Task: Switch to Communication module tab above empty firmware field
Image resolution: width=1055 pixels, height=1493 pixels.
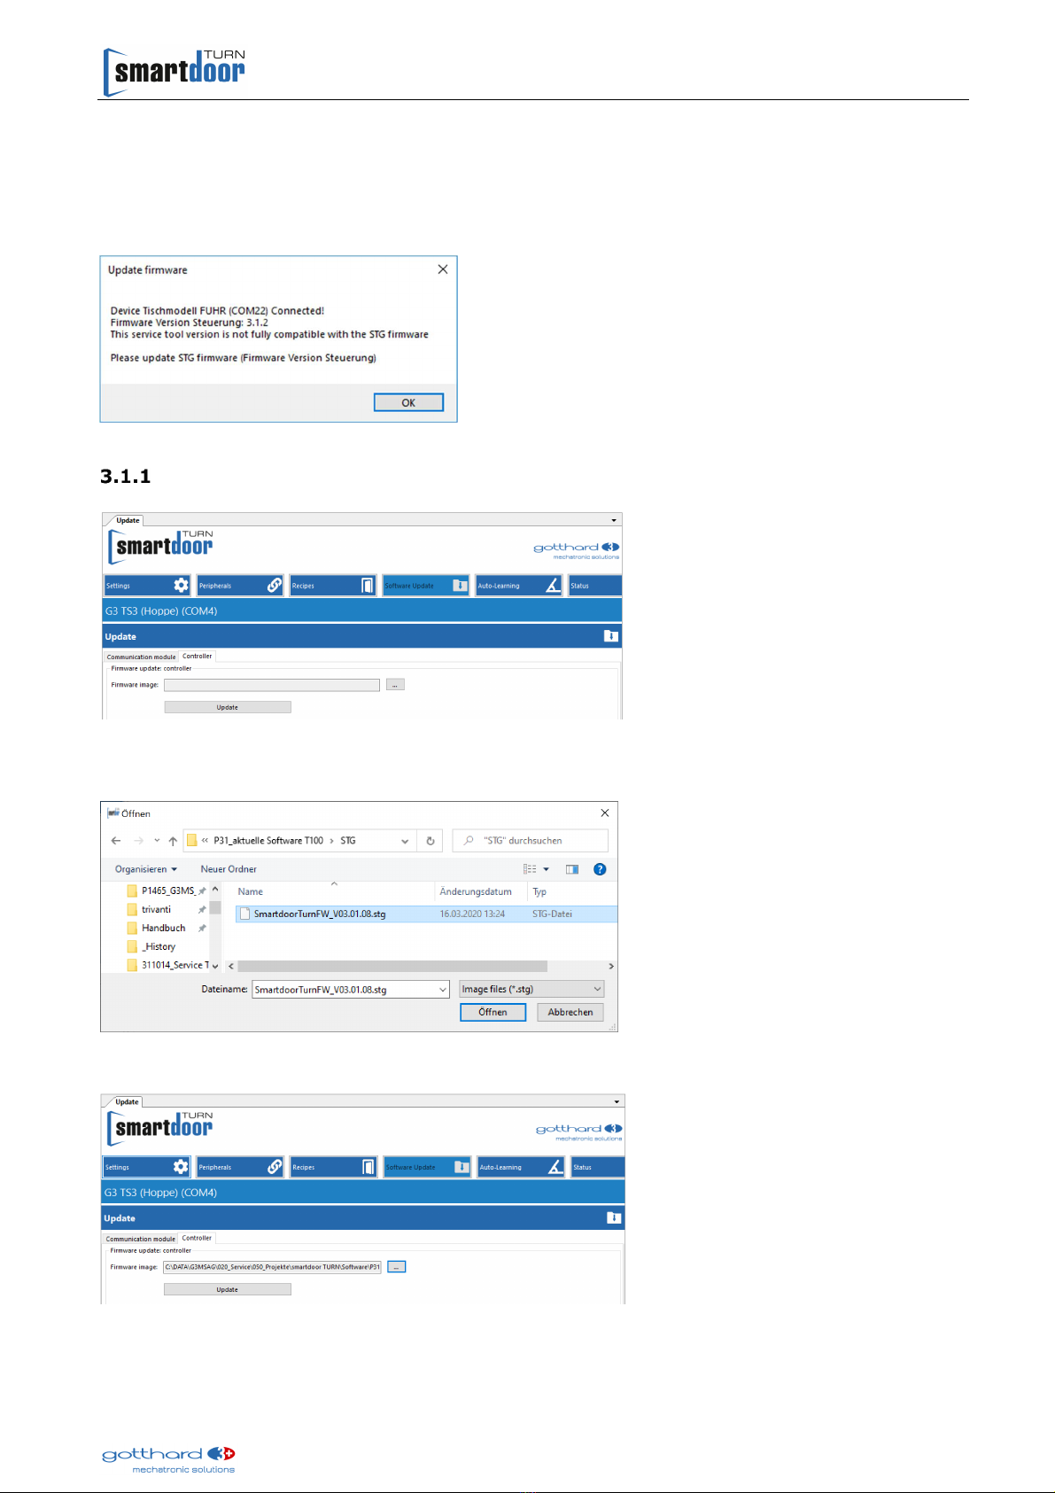Action: pyautogui.click(x=141, y=657)
